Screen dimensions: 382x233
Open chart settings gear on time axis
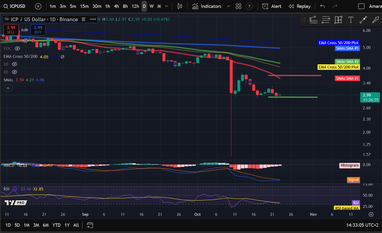point(371,214)
